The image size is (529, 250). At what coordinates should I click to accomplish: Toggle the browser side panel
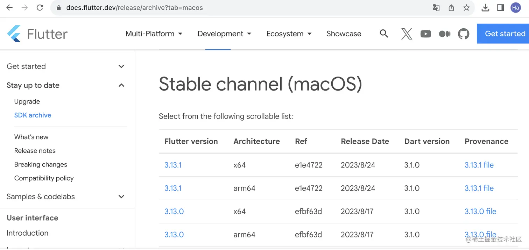click(500, 8)
